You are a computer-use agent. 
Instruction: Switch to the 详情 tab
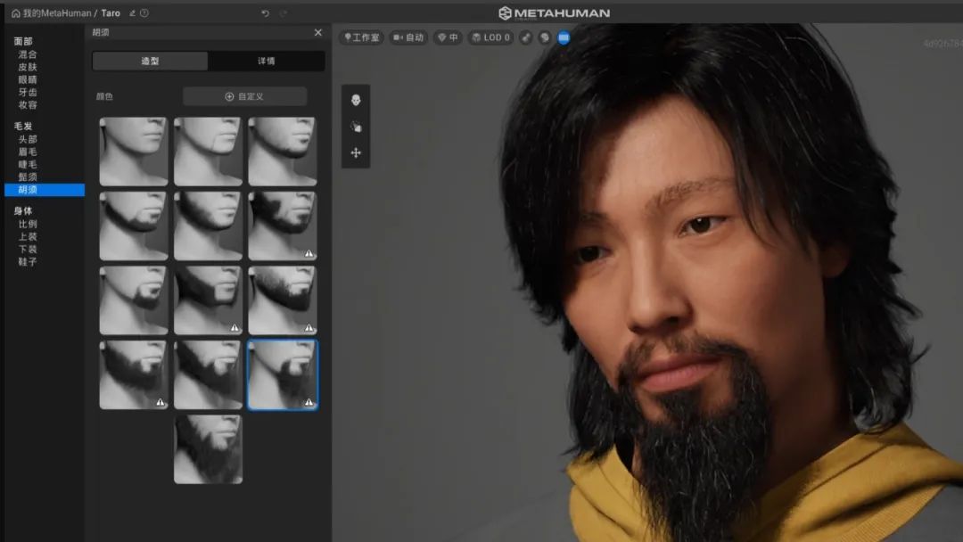(266, 62)
